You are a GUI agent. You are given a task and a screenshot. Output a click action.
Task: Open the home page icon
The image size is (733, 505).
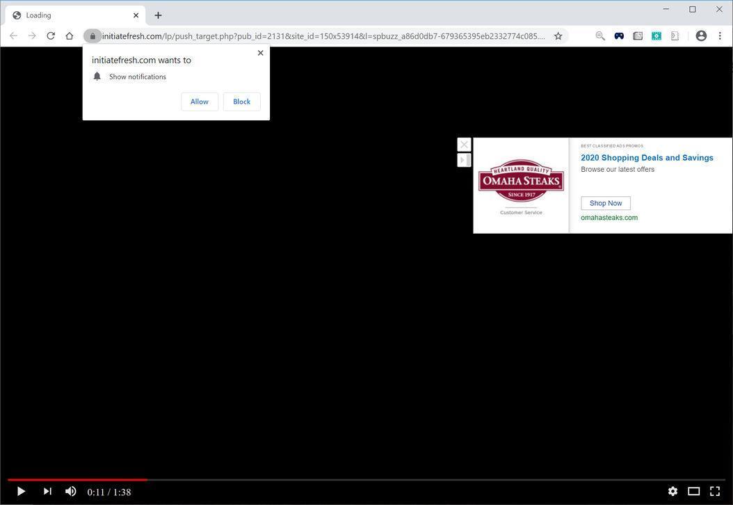69,36
